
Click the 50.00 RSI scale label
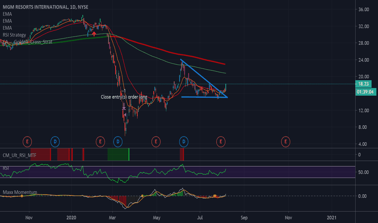[363, 172]
